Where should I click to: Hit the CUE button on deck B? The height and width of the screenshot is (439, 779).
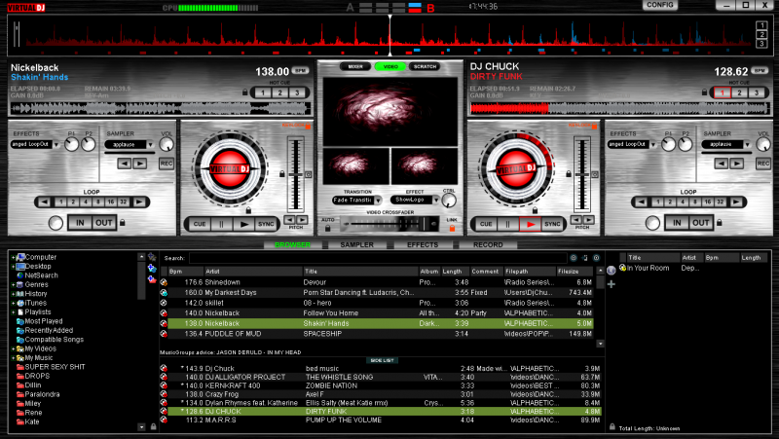pyautogui.click(x=486, y=224)
